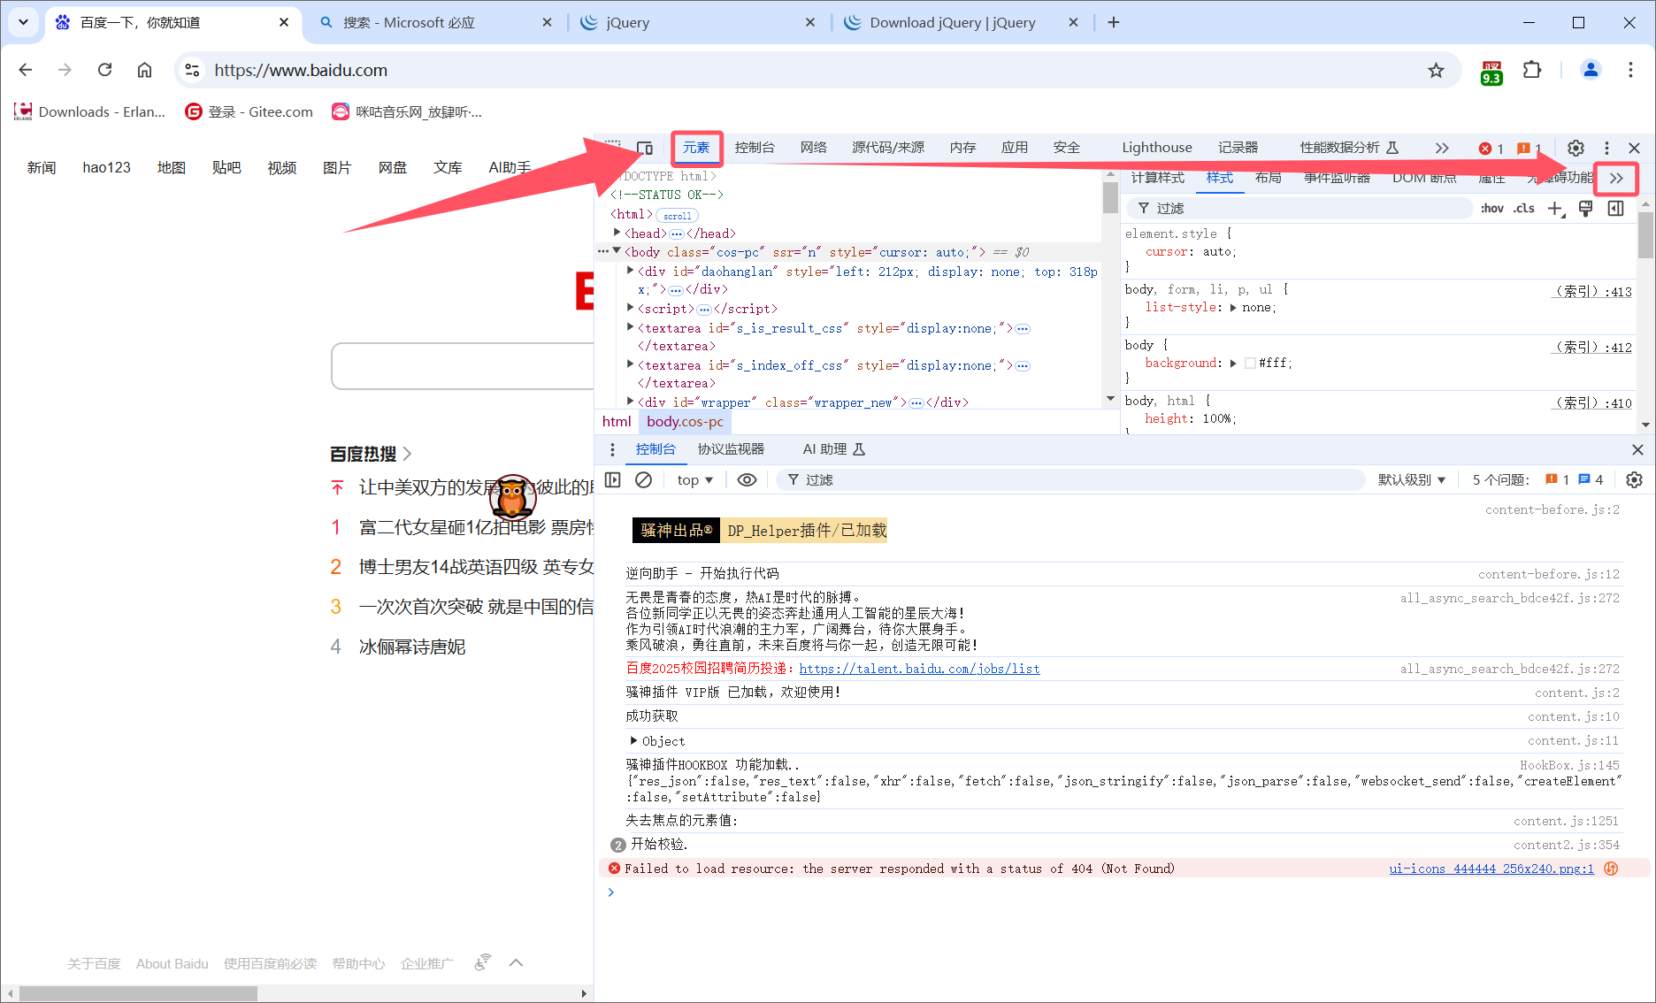Screen dimensions: 1656x1003
Task: Show more styles sidebar tabs chevron
Action: pos(1616,178)
